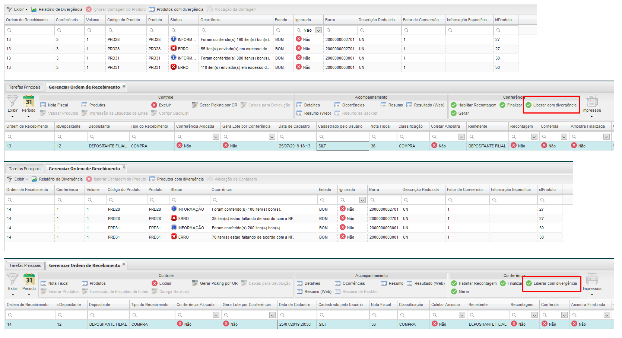The width and height of the screenshot is (622, 338).
Task: Open Ocorrências in the order 14 management panel
Action: [350, 283]
